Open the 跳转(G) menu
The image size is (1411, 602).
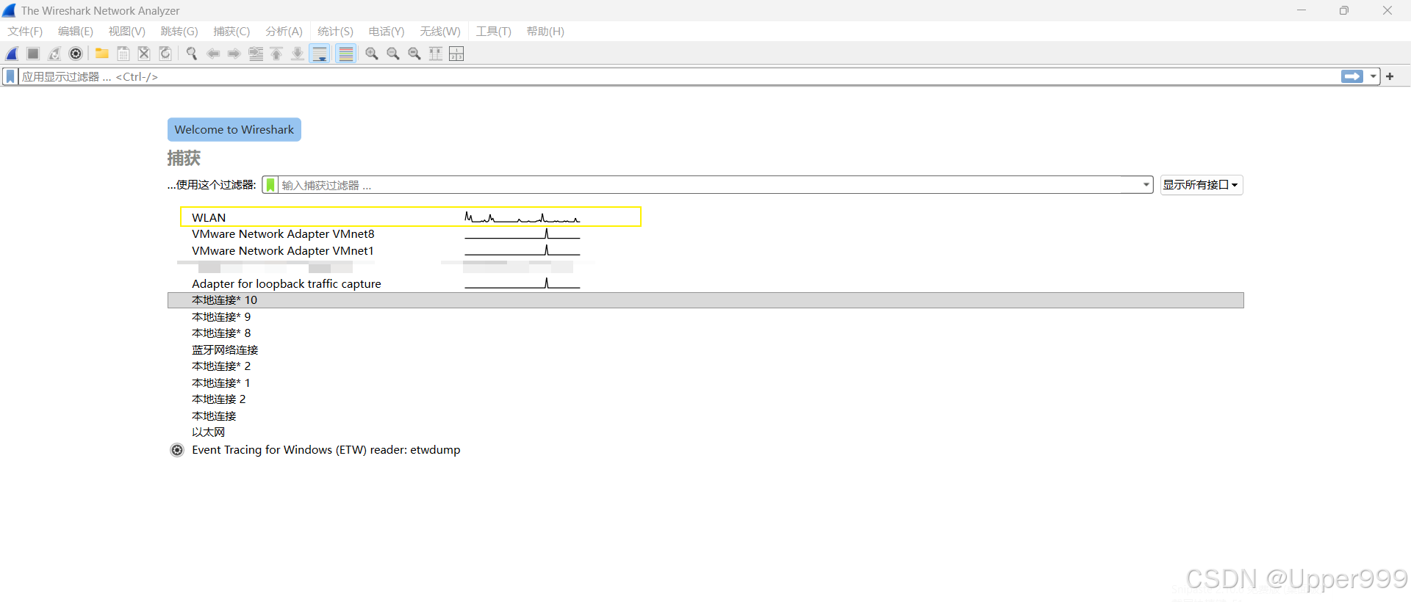(179, 31)
